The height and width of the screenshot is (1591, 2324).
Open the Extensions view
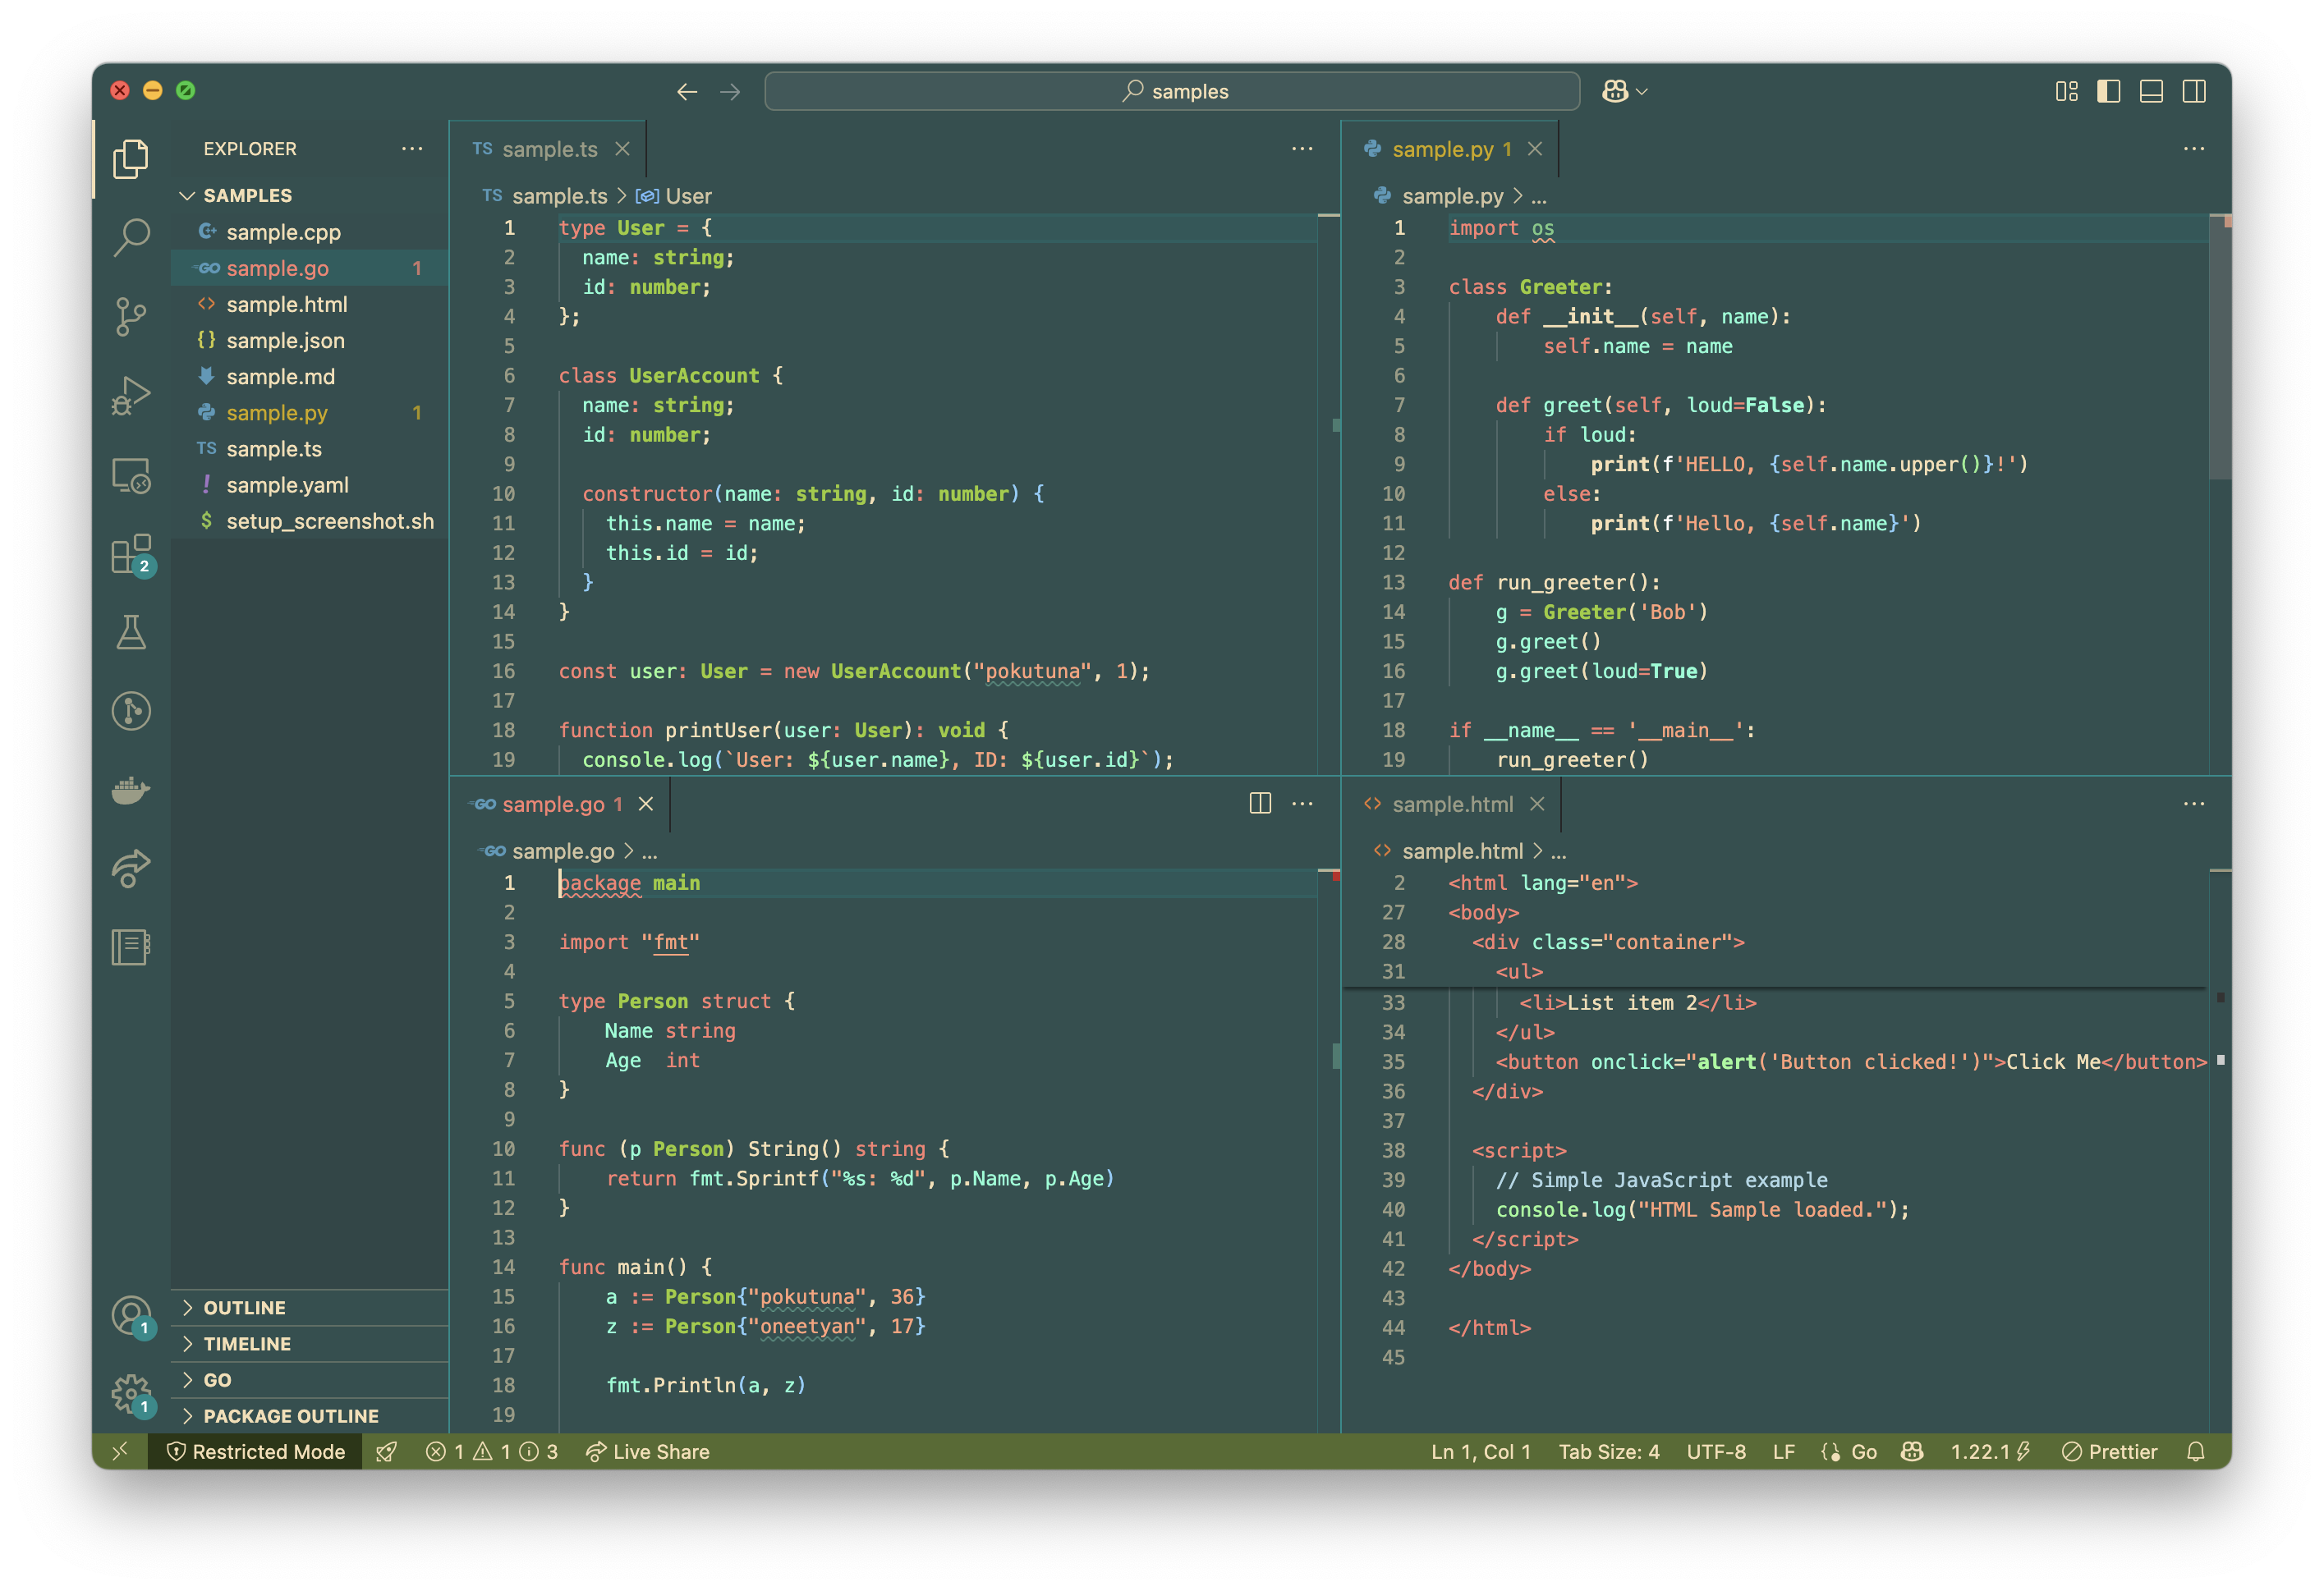tap(131, 553)
